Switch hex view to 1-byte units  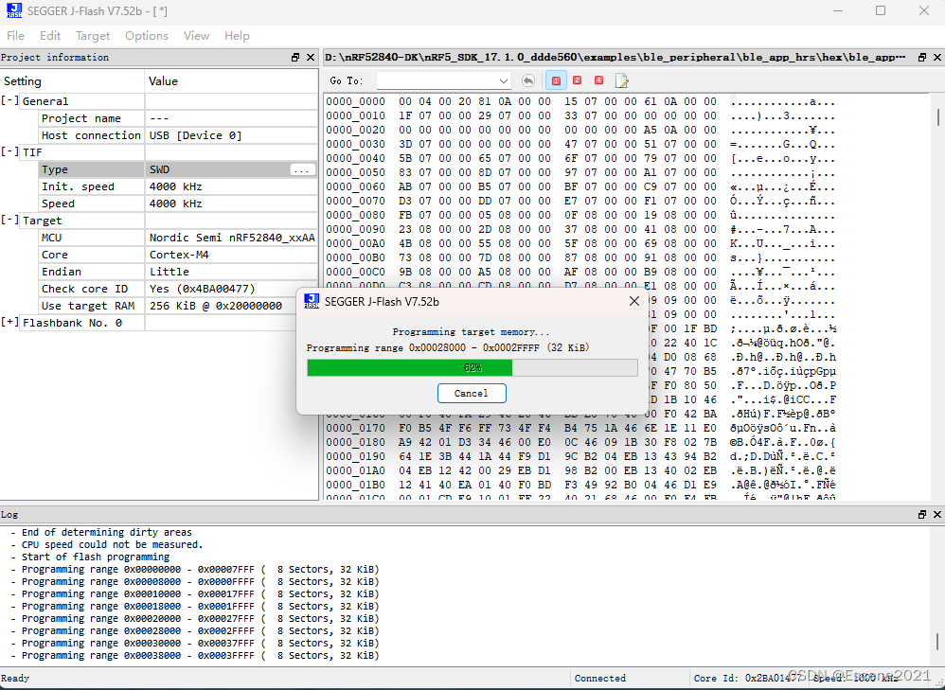pyautogui.click(x=556, y=80)
